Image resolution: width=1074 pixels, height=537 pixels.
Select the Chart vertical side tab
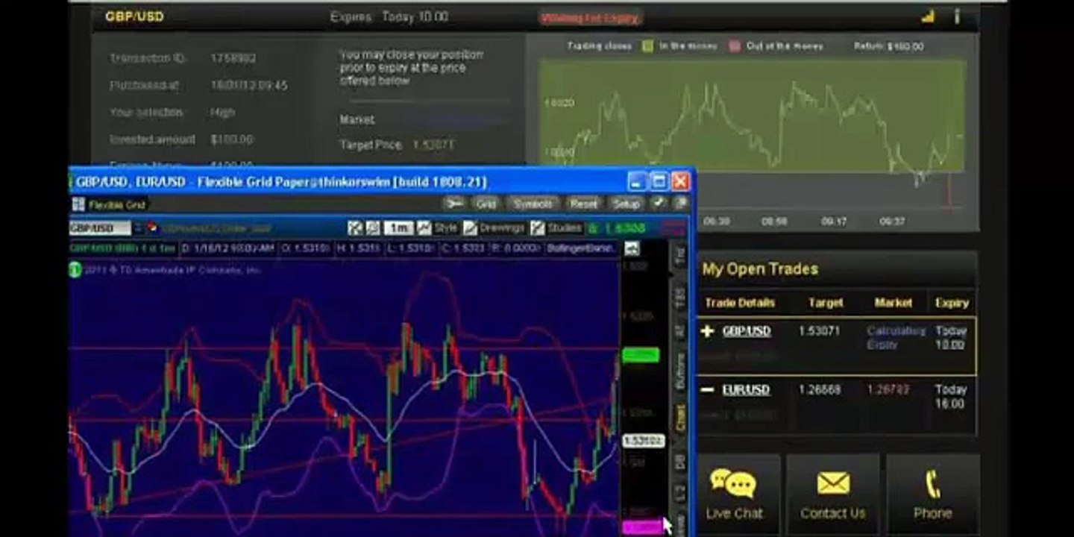click(x=679, y=418)
